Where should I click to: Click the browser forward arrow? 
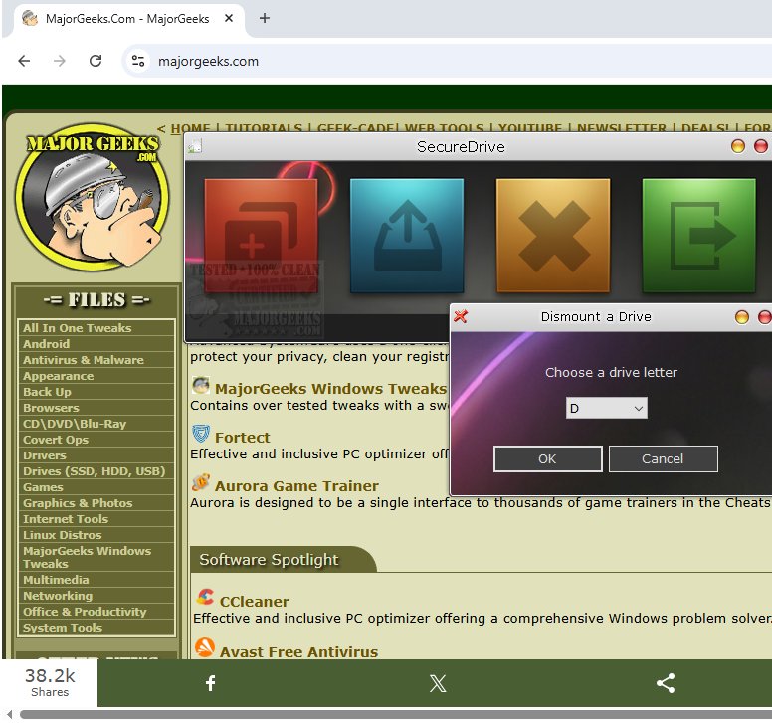tap(60, 61)
